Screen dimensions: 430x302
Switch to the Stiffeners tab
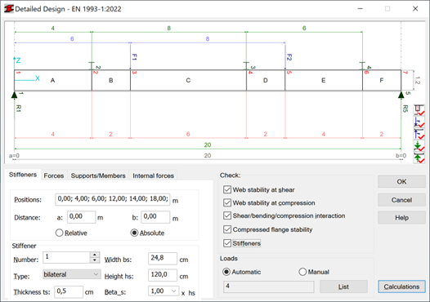(x=23, y=175)
